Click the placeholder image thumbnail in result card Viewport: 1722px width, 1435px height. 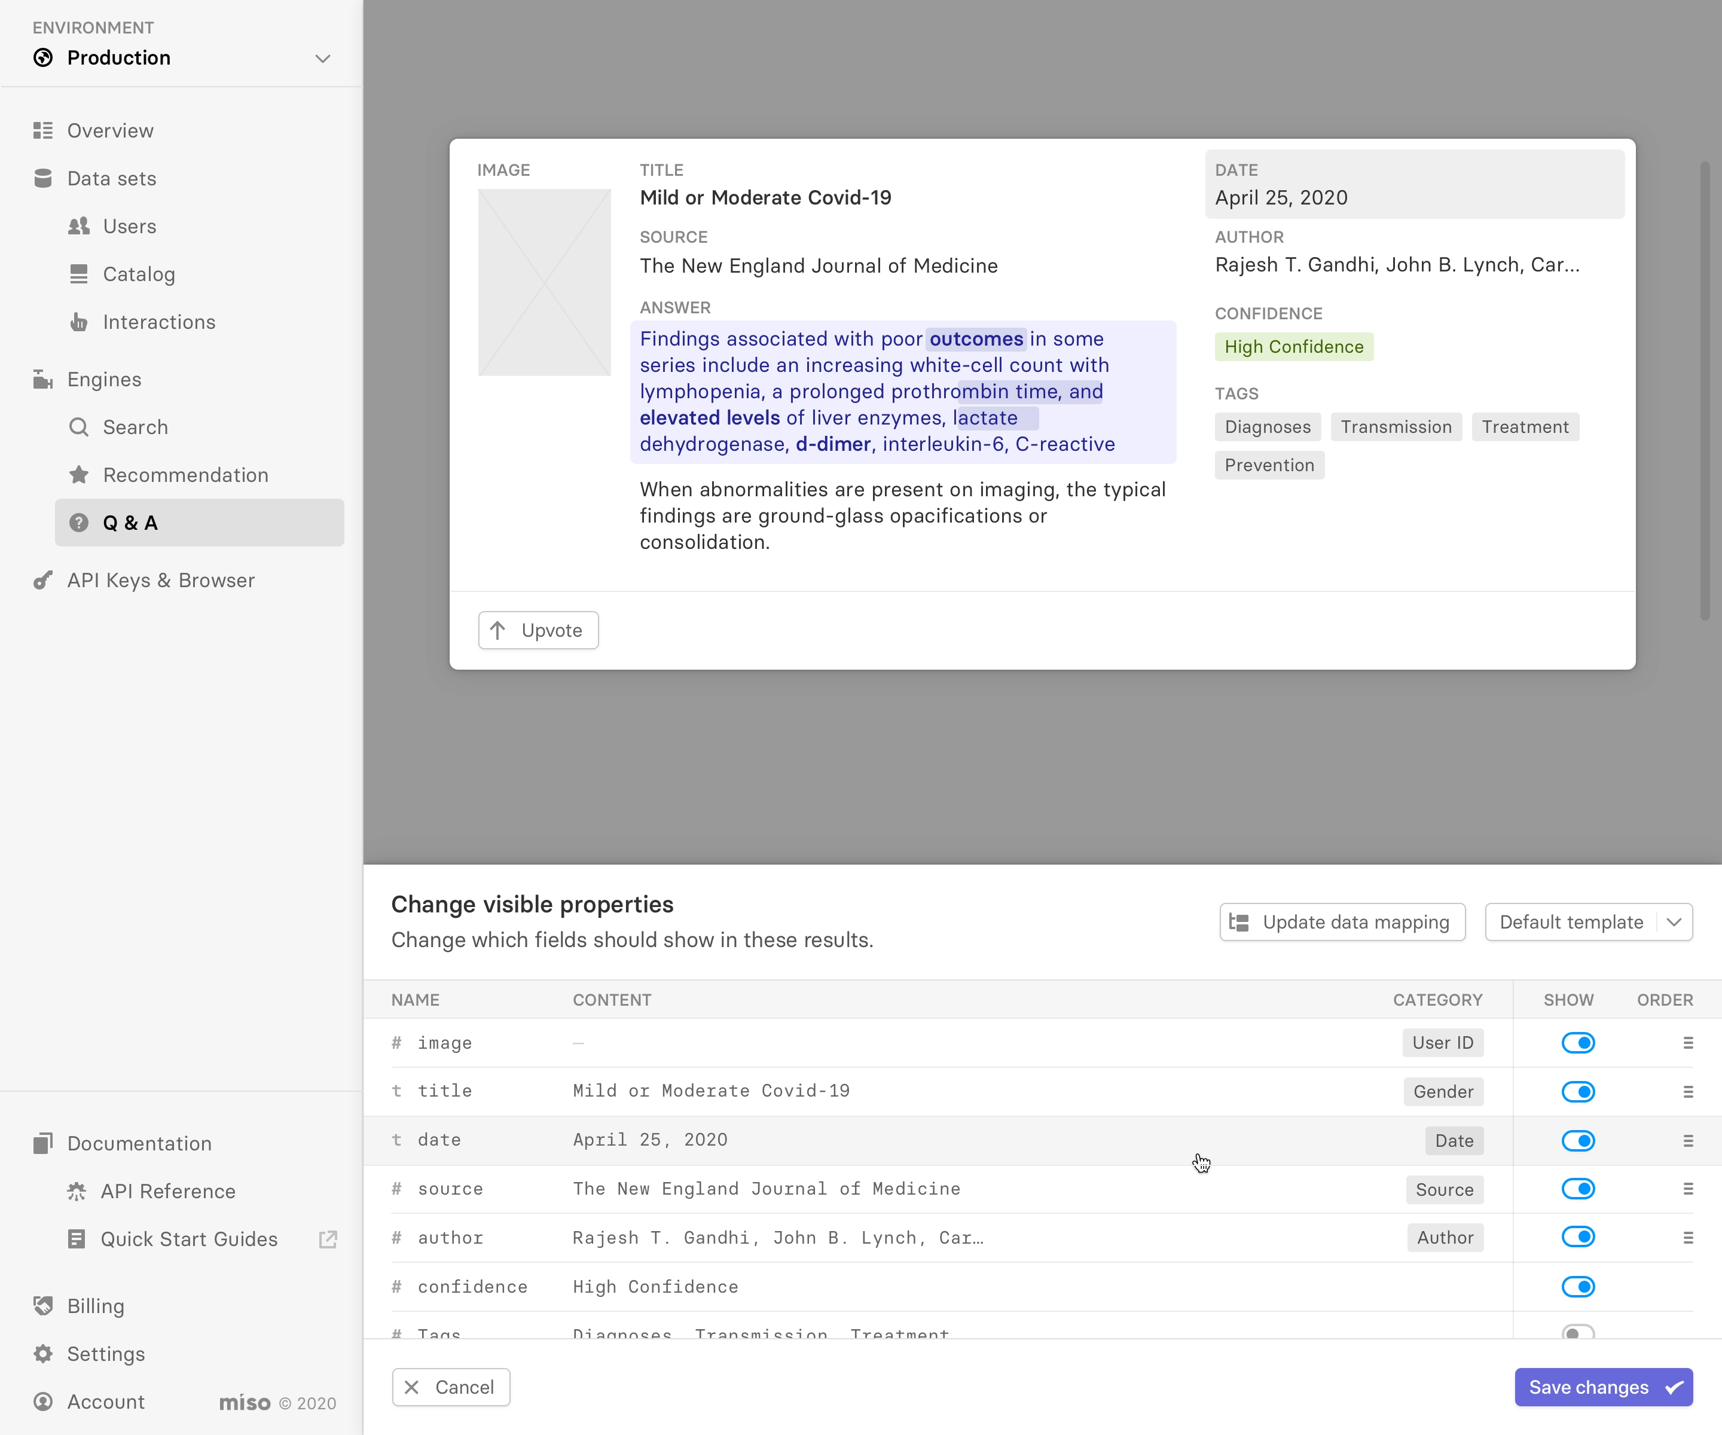[x=545, y=282]
